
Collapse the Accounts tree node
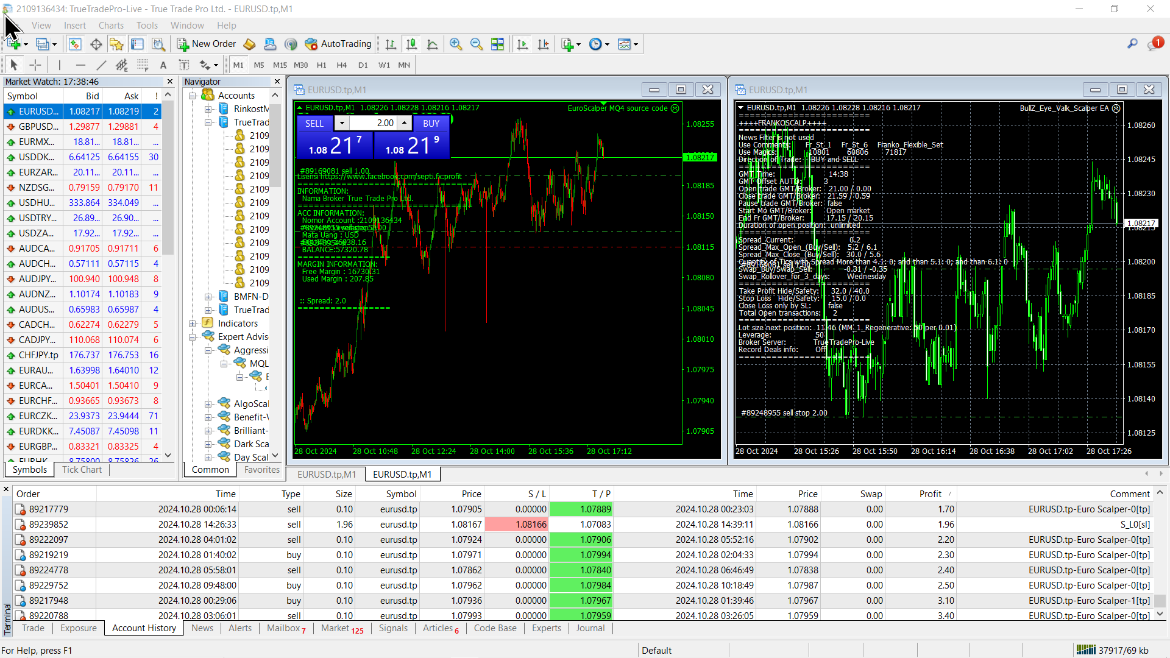click(193, 96)
